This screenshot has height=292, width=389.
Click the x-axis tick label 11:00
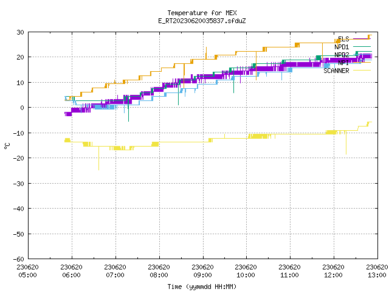(289, 275)
